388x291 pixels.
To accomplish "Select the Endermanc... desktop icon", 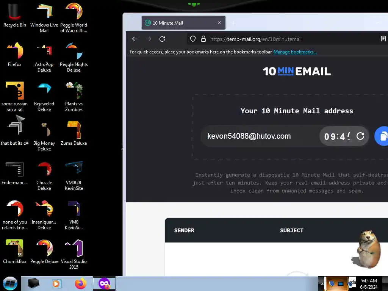I will 15,173.
